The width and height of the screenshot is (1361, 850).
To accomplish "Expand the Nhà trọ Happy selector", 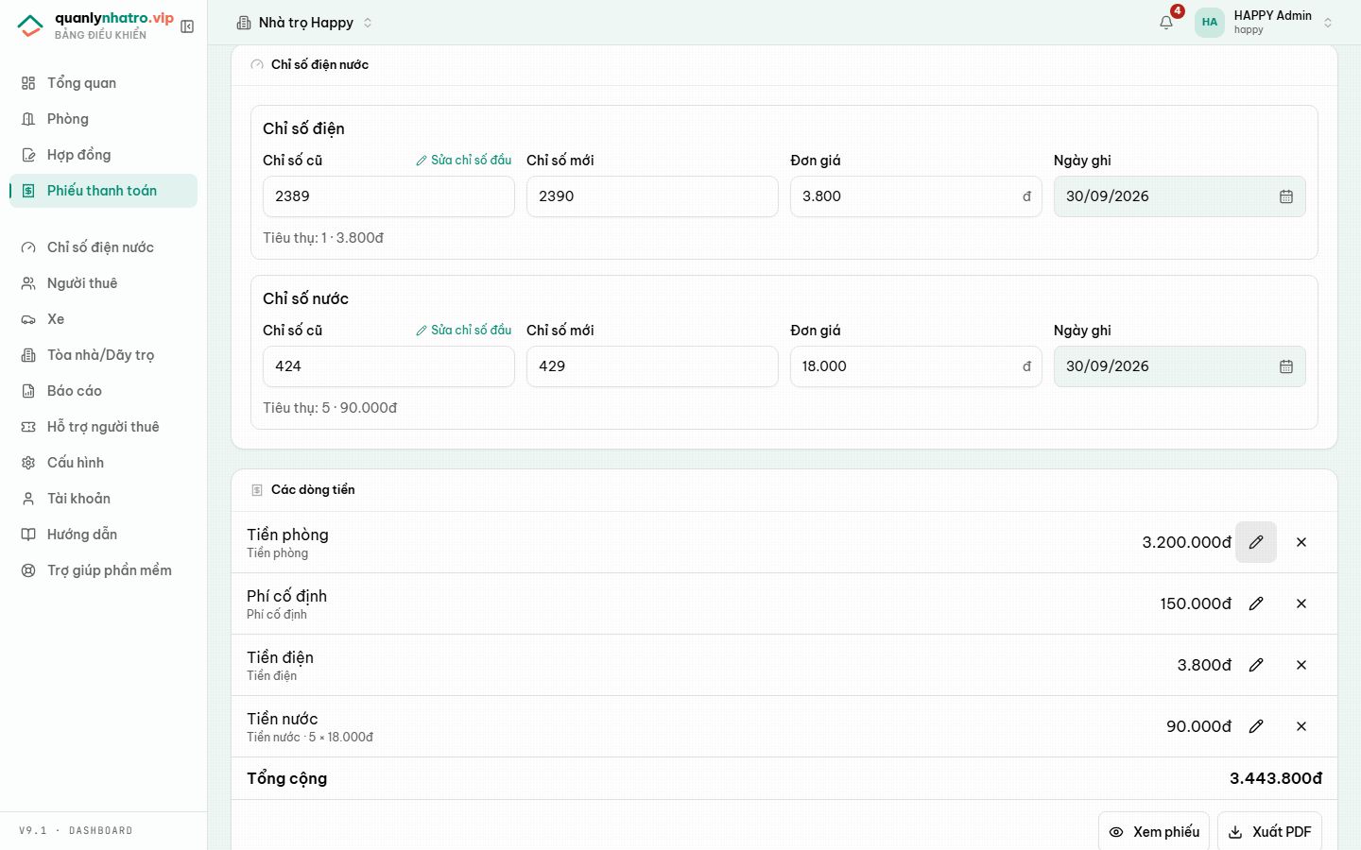I will pos(304,23).
